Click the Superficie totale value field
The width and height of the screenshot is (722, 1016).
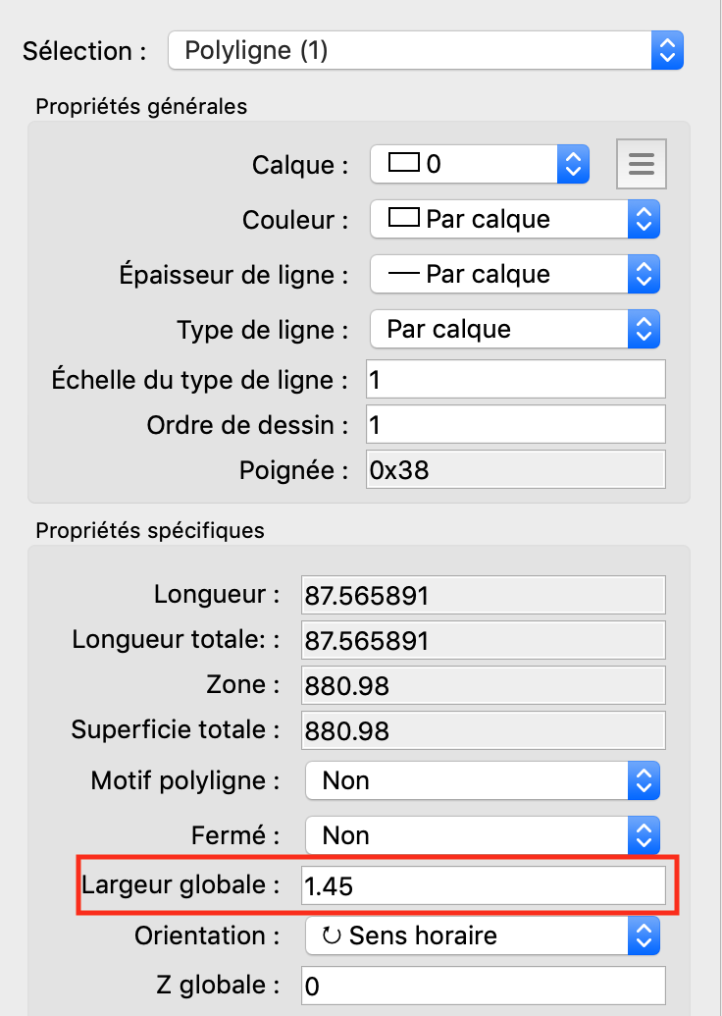pos(483,730)
